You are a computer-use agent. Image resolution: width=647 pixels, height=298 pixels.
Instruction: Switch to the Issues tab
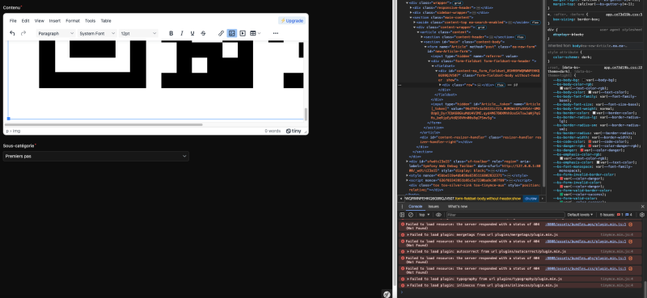click(433, 207)
